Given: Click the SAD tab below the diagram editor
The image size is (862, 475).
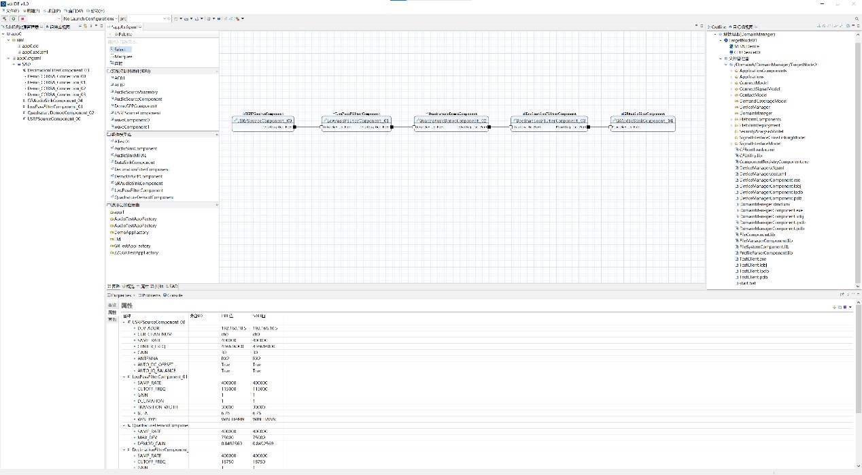Looking at the screenshot, I should point(171,286).
